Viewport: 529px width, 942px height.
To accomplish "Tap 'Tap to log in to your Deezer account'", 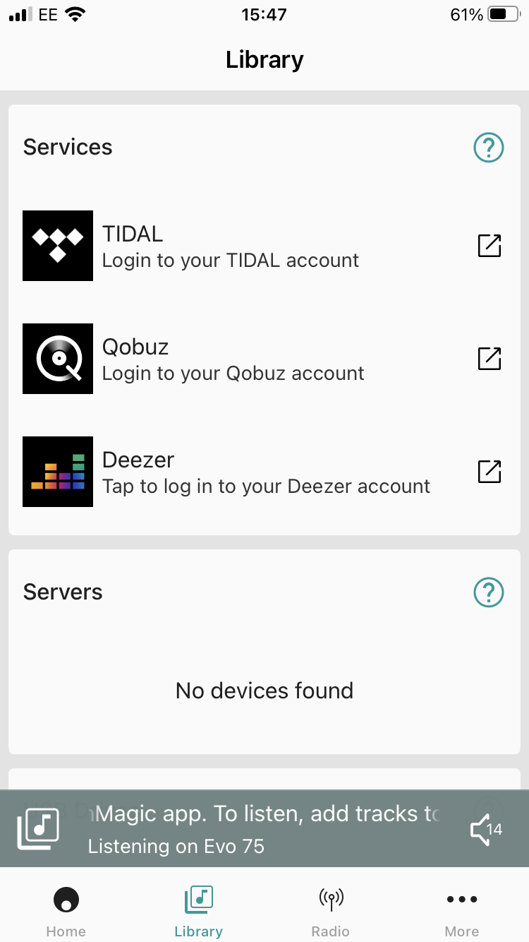I will [x=266, y=487].
